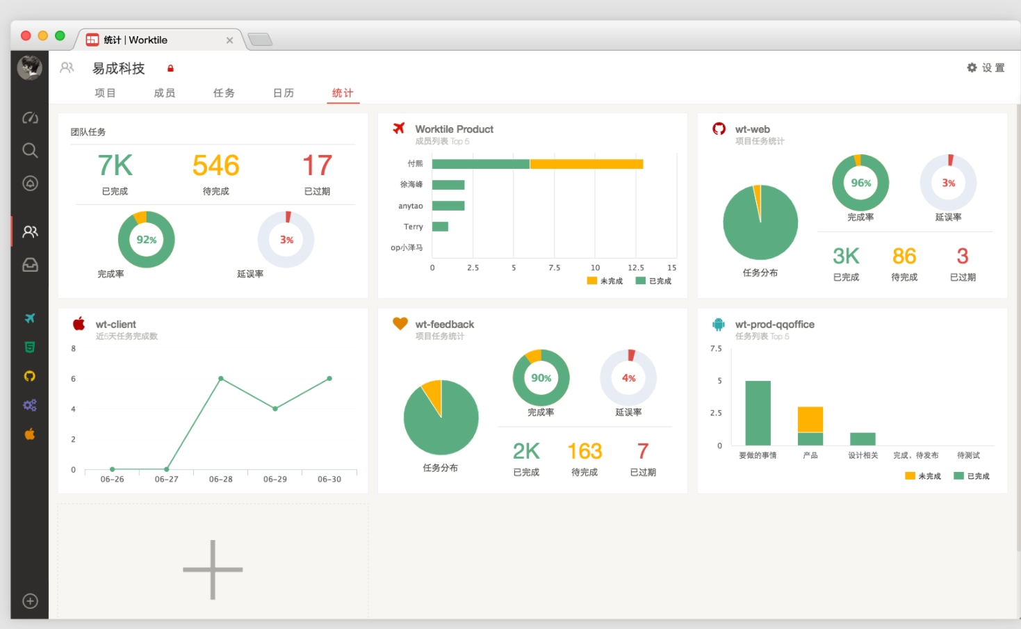
Task: Open the Worktile Product card title
Action: tap(455, 129)
